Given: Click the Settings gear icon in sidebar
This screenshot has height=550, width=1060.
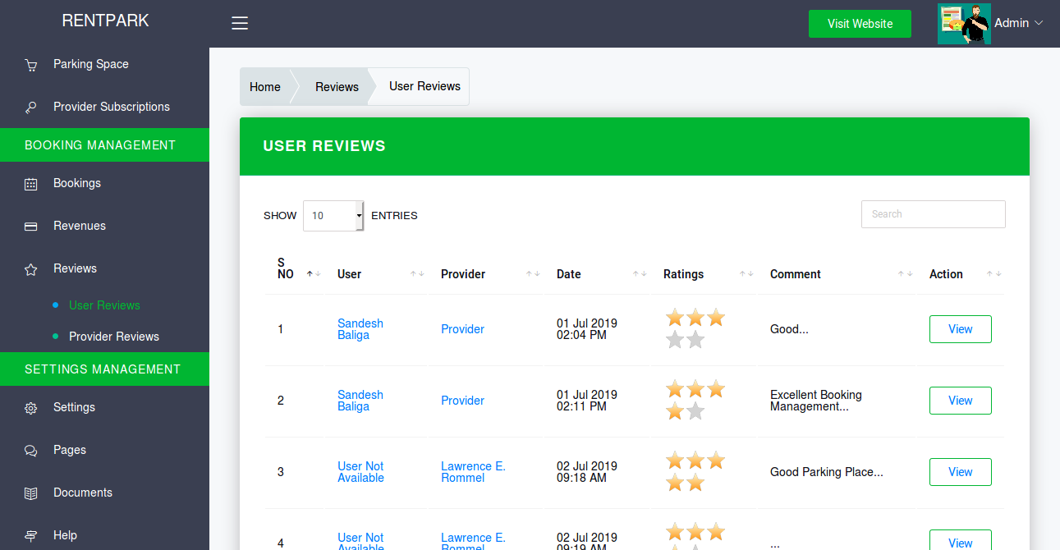Looking at the screenshot, I should pos(31,408).
